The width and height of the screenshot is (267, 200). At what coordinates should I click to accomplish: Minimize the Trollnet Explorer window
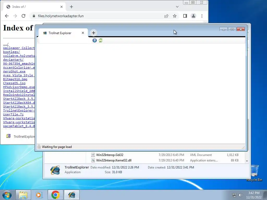223,29
